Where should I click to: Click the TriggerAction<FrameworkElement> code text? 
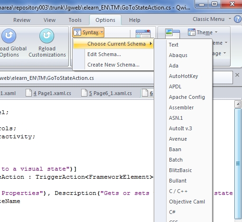click(94, 177)
